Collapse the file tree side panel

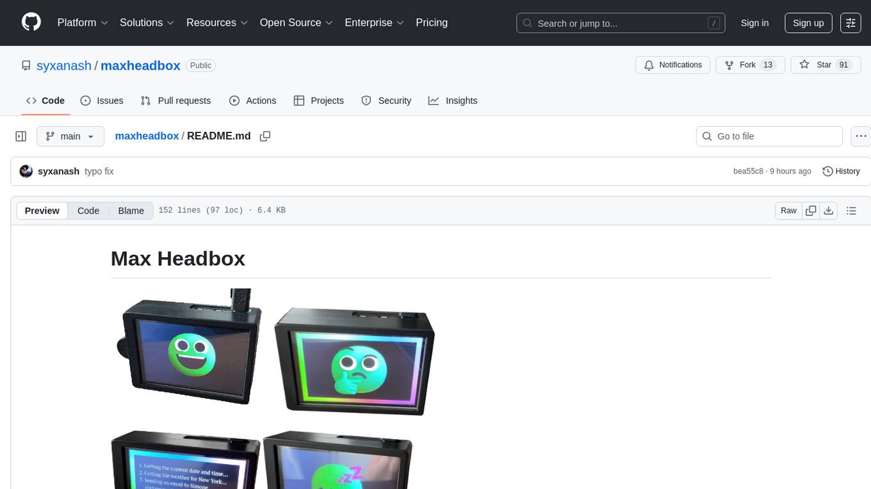pyautogui.click(x=21, y=136)
